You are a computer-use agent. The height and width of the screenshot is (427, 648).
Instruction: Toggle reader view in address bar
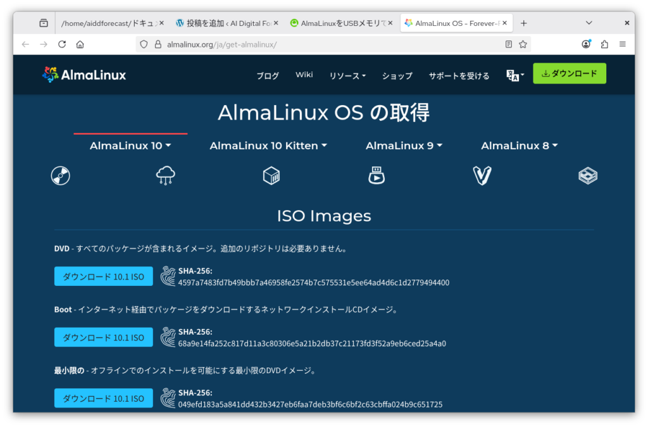(x=509, y=44)
